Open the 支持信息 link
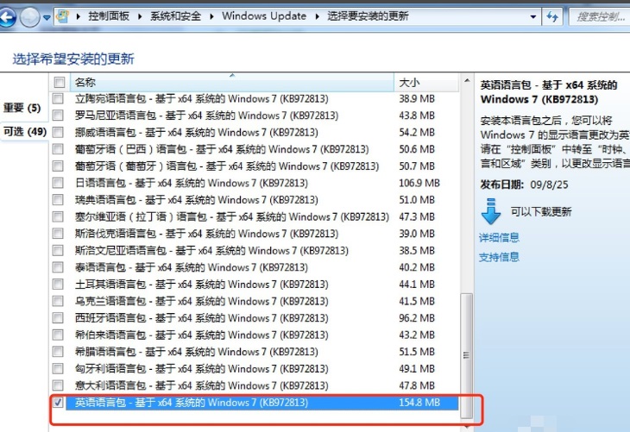This screenshot has width=630, height=432. click(499, 257)
